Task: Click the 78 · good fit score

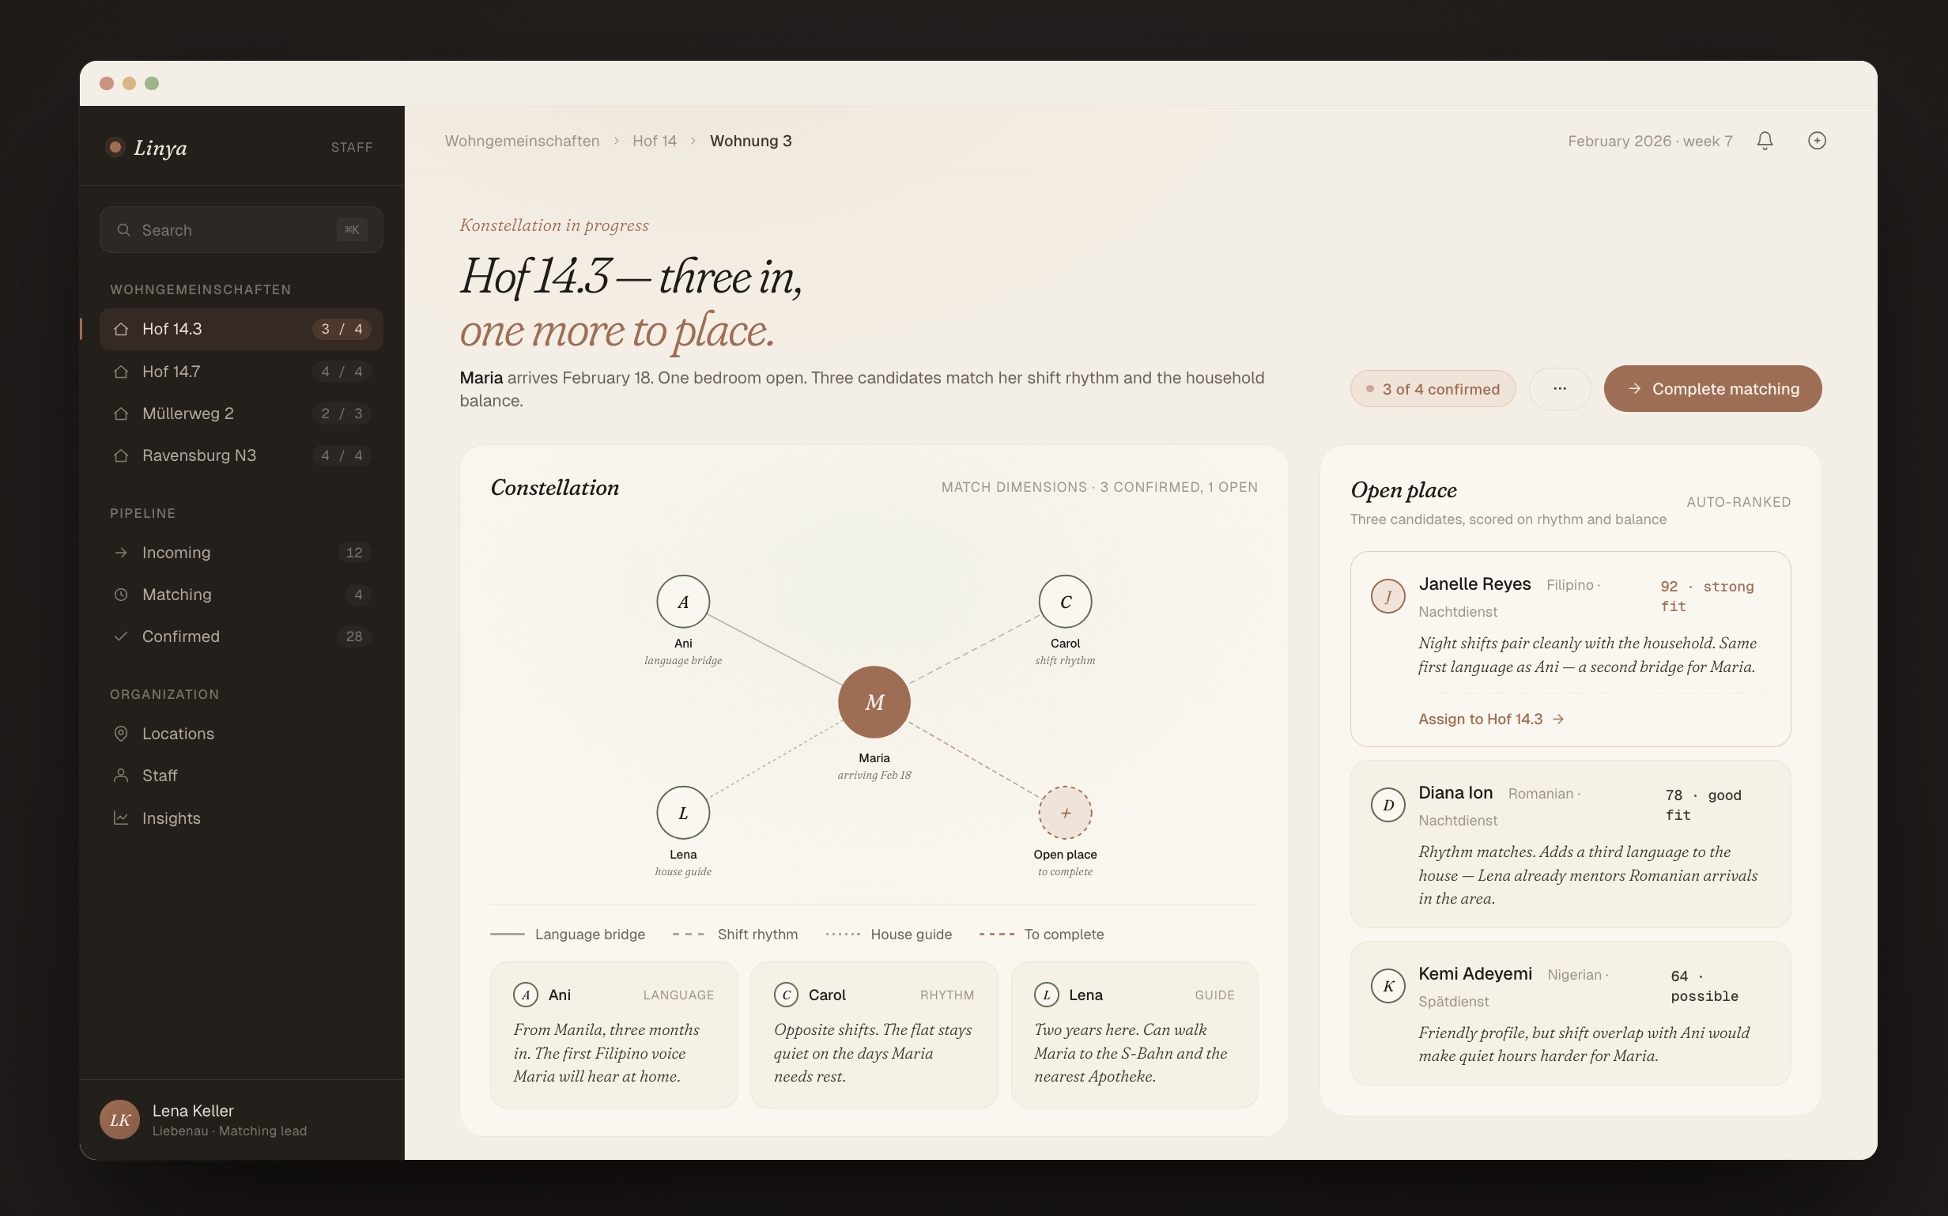Action: (1703, 805)
